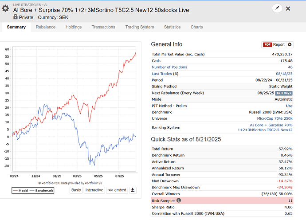
Task: Click the General Info gear settings icon
Action: [290, 45]
